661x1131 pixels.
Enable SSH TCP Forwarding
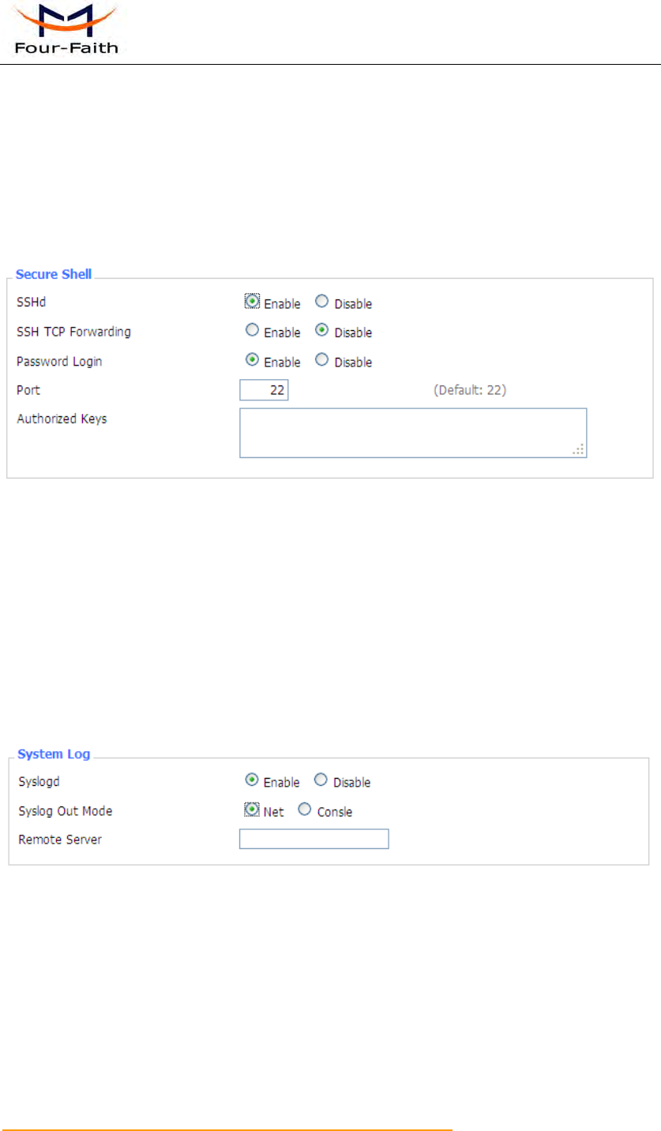(252, 331)
